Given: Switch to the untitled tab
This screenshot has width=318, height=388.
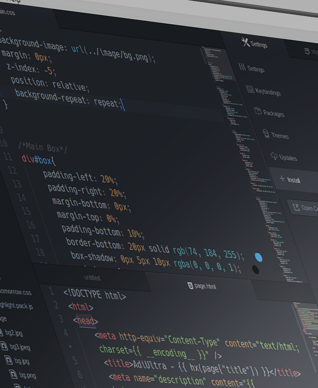Looking at the screenshot, I should pyautogui.click(x=92, y=278).
